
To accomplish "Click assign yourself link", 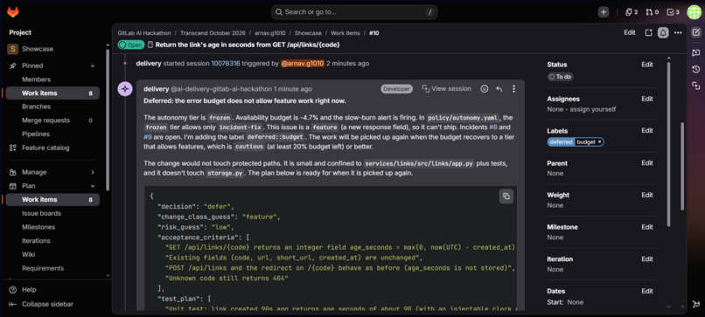I will point(591,109).
